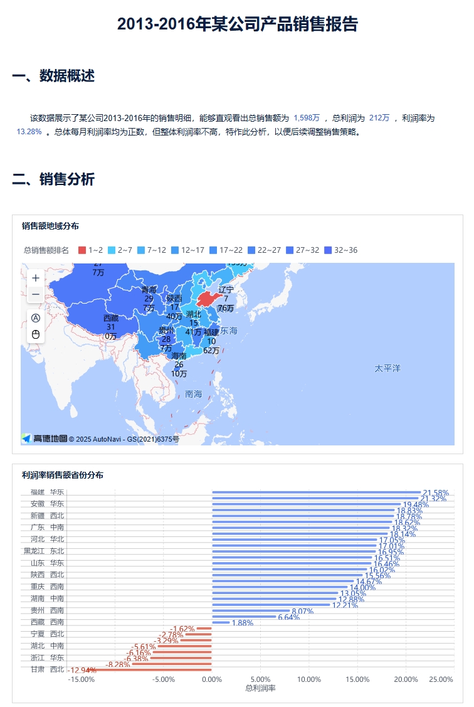Click the mouse control icon on map
The width and height of the screenshot is (474, 707).
[x=36, y=334]
